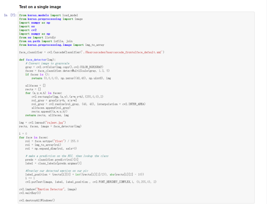Click line 'from os import listdir'
The height and width of the screenshot is (204, 267).
click(x=37, y=38)
